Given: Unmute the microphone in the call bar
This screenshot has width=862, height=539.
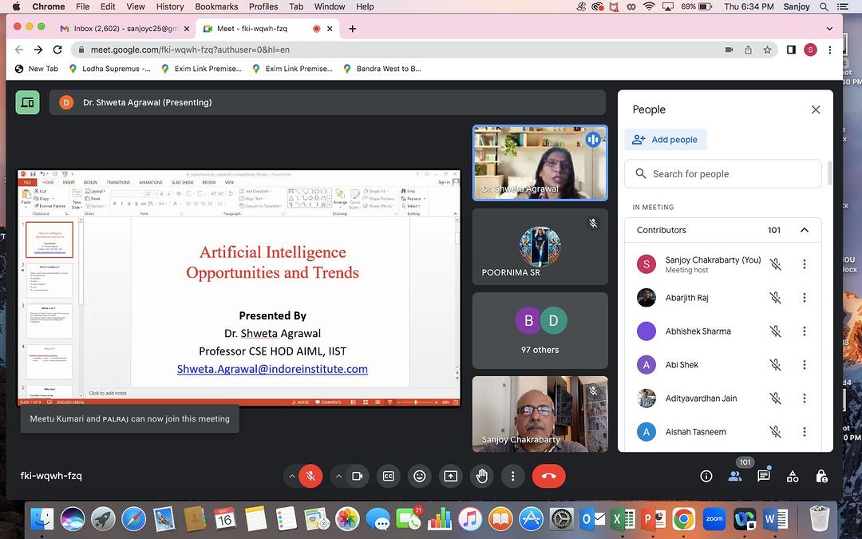Looking at the screenshot, I should coord(310,476).
